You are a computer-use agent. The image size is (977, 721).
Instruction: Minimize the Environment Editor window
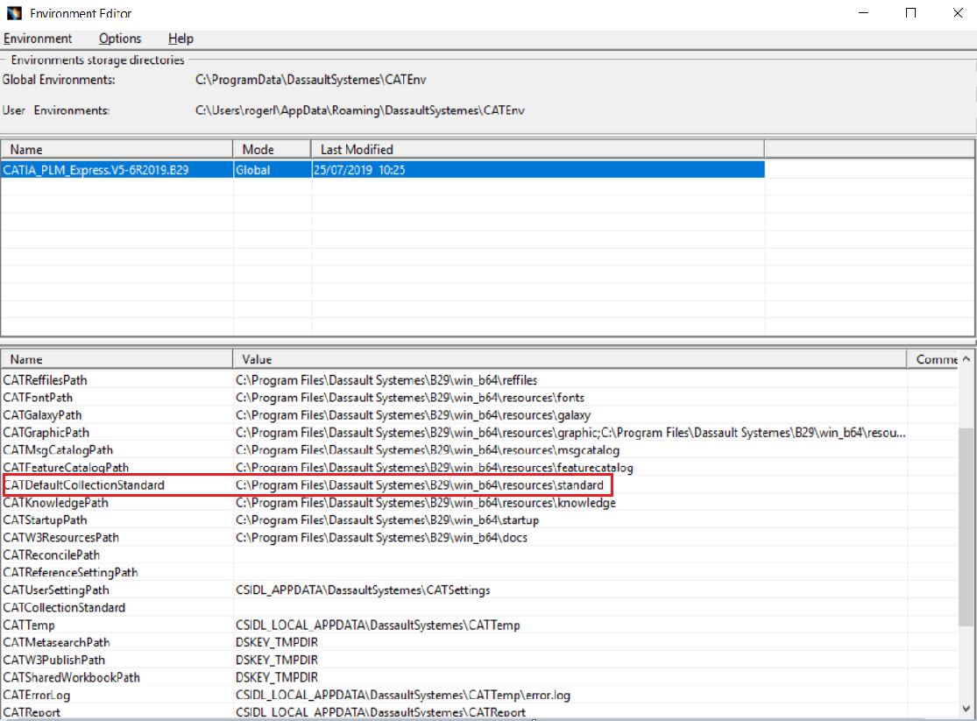[864, 12]
